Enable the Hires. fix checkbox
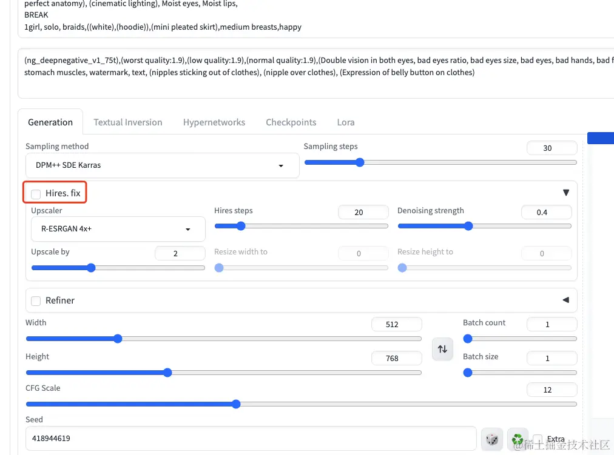The image size is (614, 455). (36, 194)
